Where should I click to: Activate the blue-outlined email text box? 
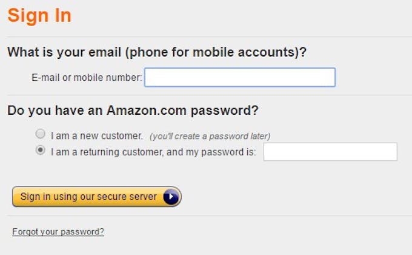click(240, 78)
